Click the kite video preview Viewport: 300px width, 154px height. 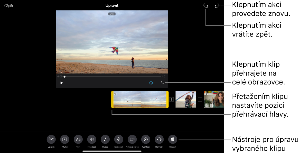click(x=112, y=42)
